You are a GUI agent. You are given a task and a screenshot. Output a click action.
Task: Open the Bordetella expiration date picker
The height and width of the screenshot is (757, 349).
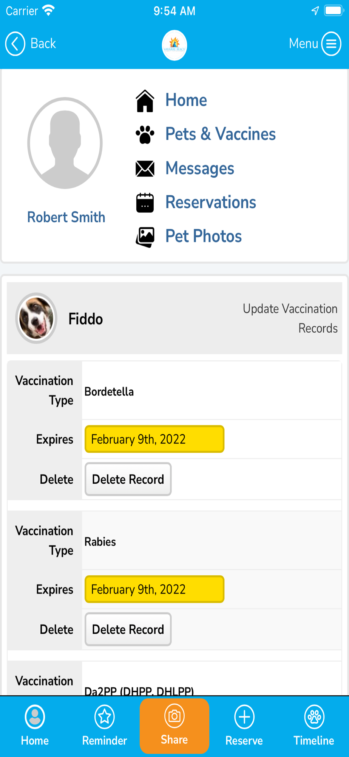tap(154, 439)
